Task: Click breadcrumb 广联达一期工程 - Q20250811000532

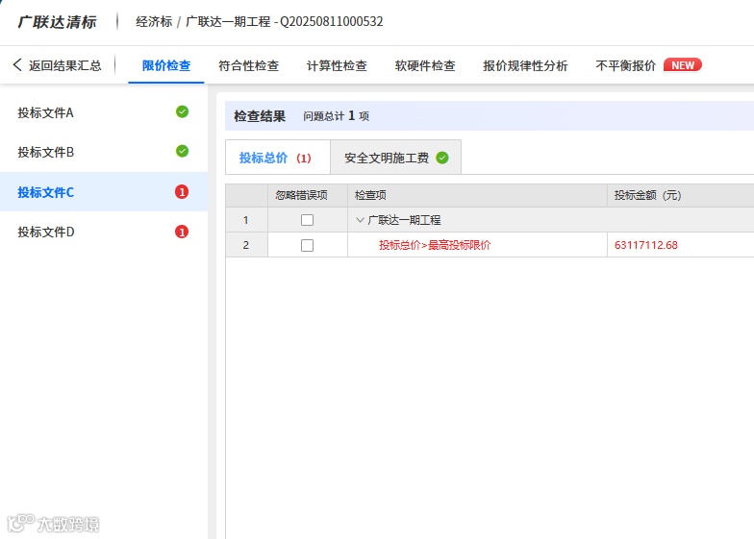Action: (285, 21)
